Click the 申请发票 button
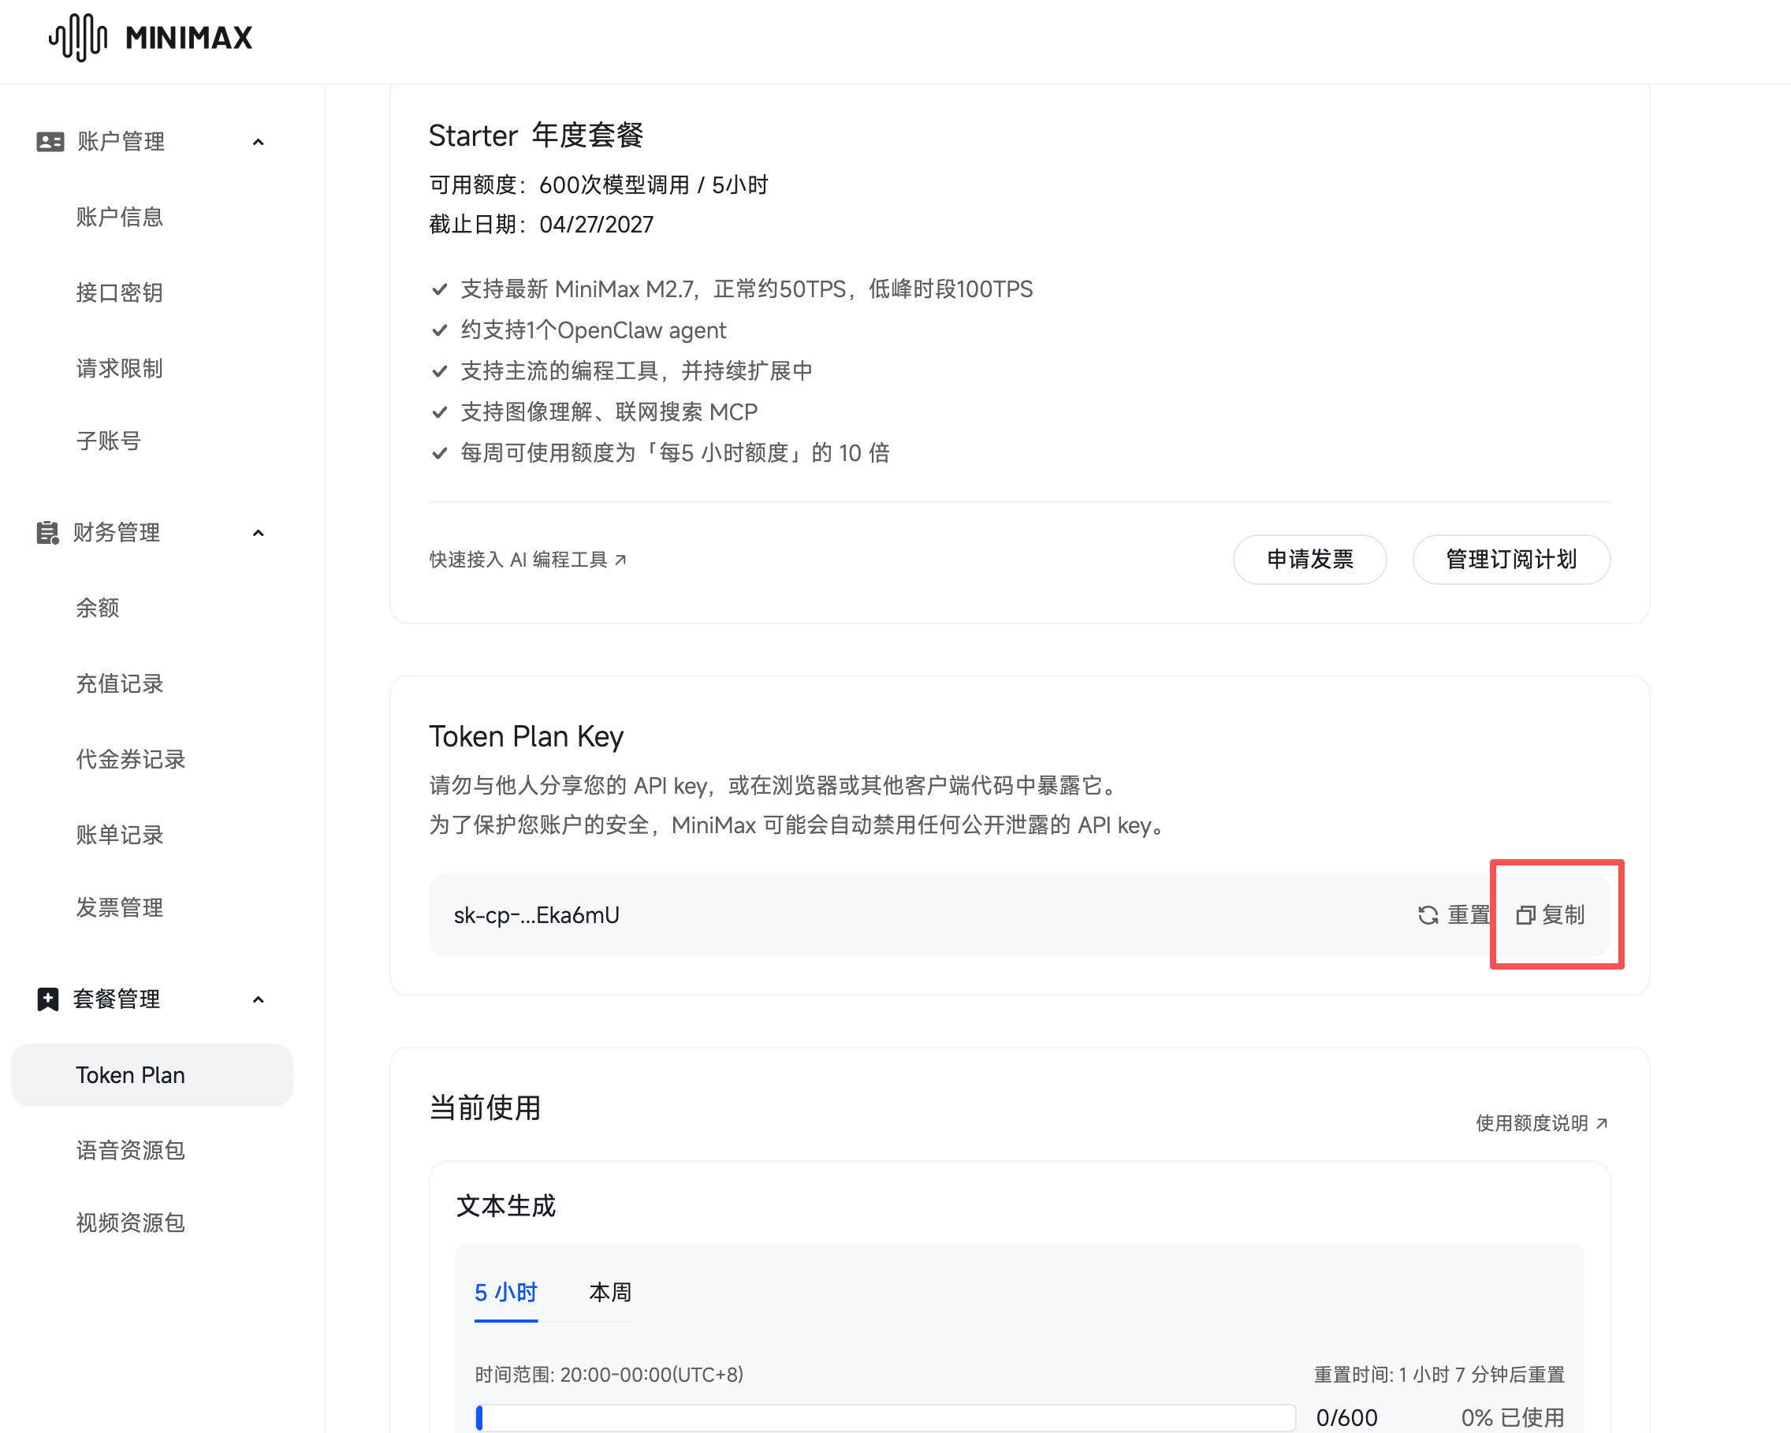Screen dimensions: 1791x1433 coord(1309,559)
